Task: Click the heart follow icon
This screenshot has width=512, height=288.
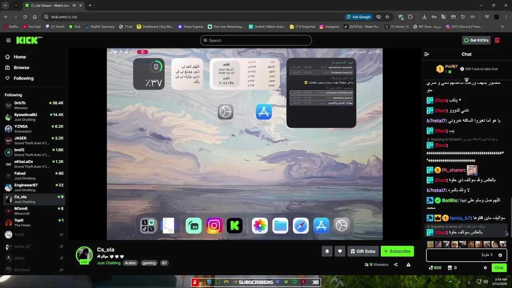Action: (340, 251)
